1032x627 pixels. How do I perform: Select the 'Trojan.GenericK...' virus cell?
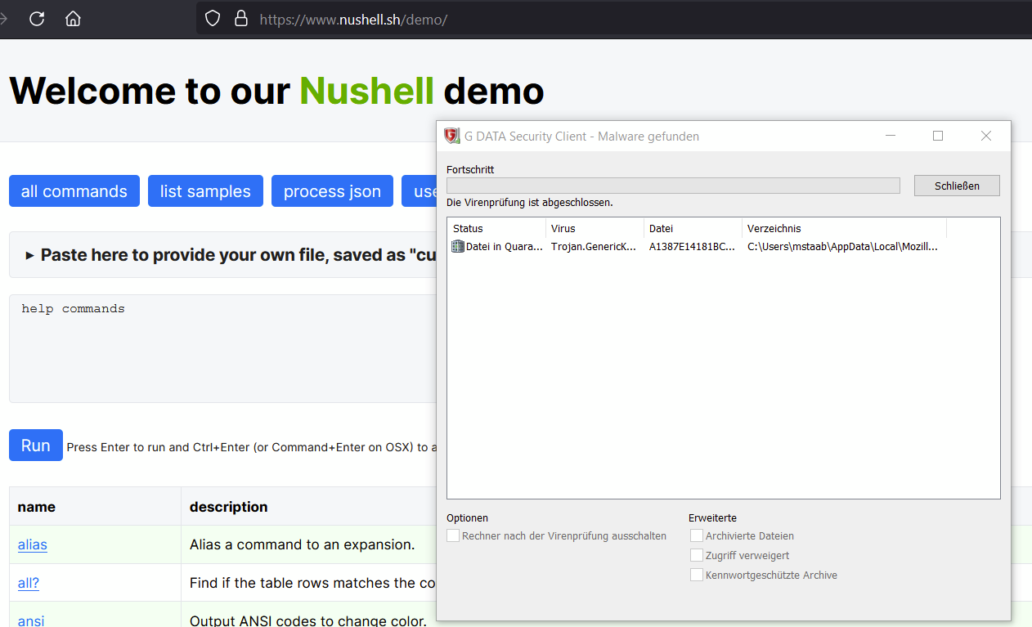pos(594,246)
